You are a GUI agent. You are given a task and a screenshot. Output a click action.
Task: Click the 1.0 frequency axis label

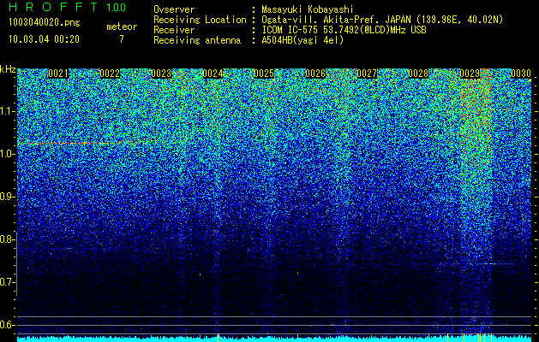pyautogui.click(x=8, y=154)
